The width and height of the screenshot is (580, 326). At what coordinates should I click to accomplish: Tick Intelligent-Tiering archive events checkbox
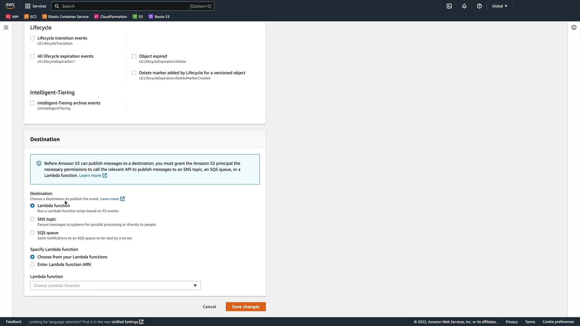point(32,103)
